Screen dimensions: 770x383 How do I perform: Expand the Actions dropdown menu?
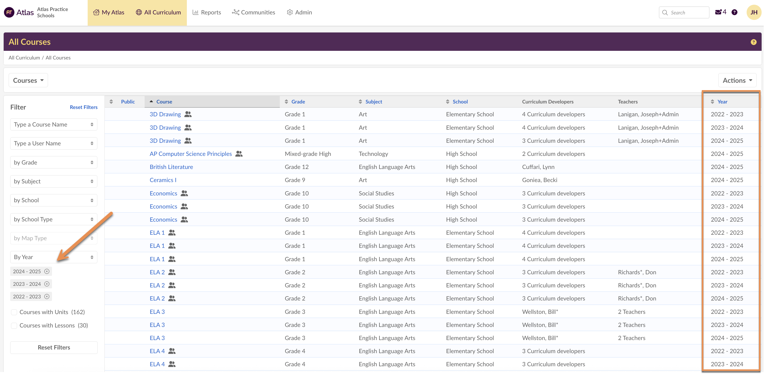[x=737, y=80]
